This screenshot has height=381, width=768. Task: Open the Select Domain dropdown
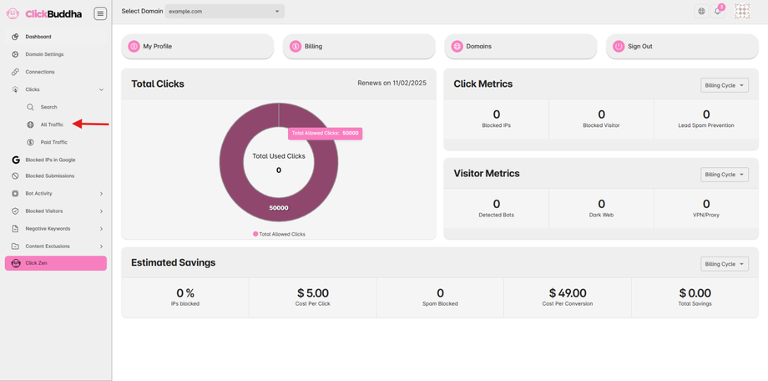point(225,12)
